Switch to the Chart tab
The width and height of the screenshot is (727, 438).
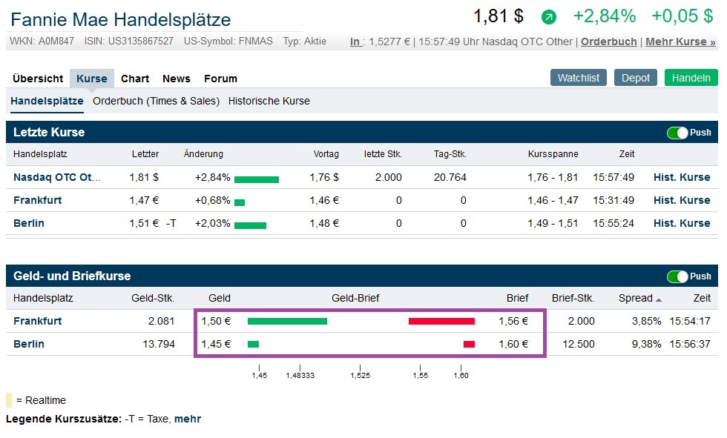[135, 78]
